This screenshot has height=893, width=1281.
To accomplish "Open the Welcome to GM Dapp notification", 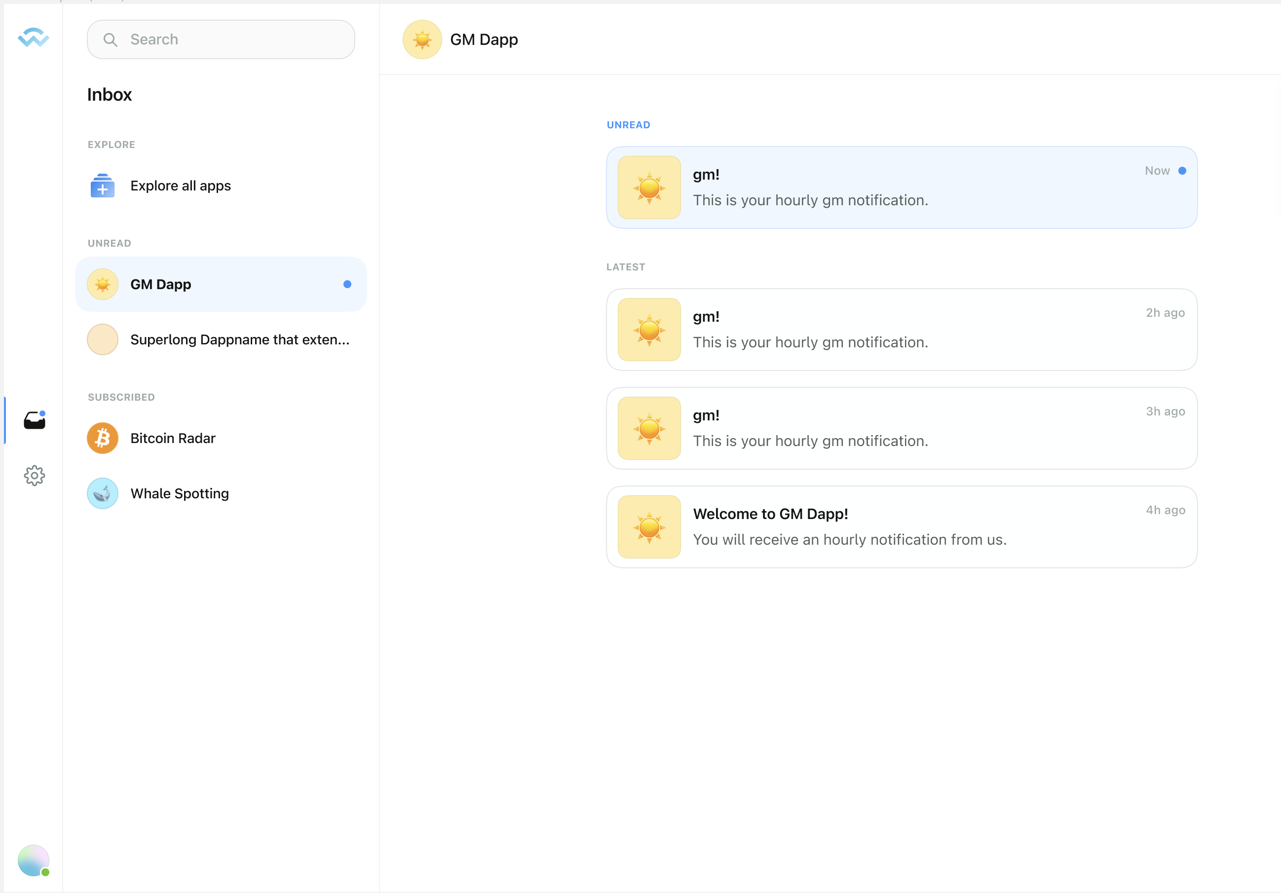I will [901, 526].
